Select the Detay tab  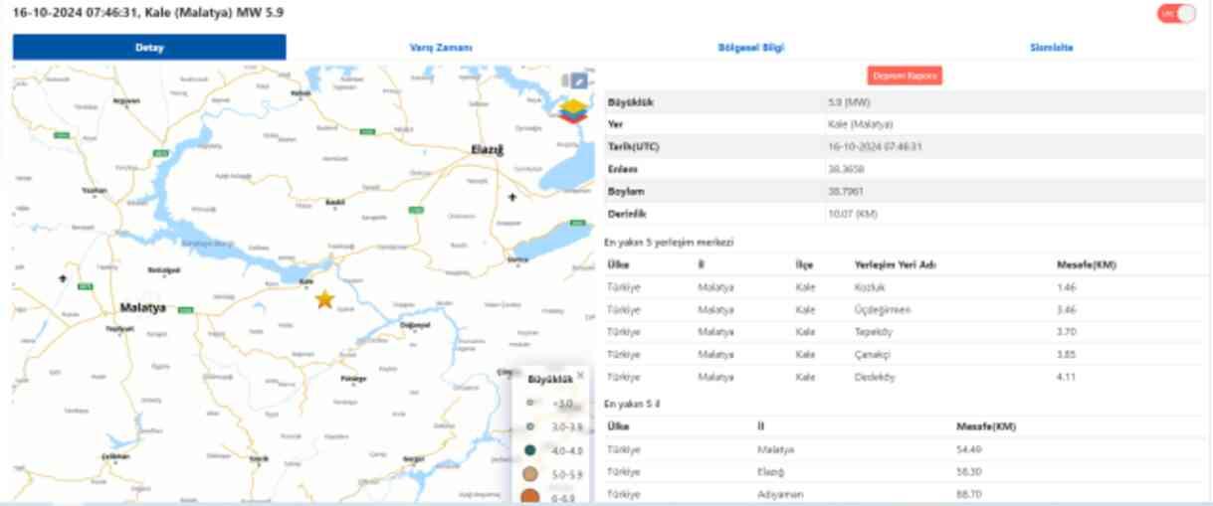[x=149, y=47]
